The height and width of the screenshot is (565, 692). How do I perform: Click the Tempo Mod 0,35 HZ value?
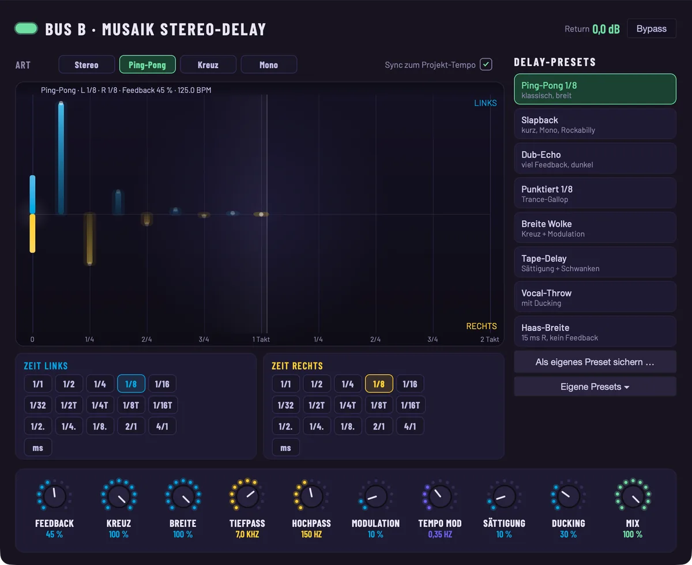[x=440, y=534]
